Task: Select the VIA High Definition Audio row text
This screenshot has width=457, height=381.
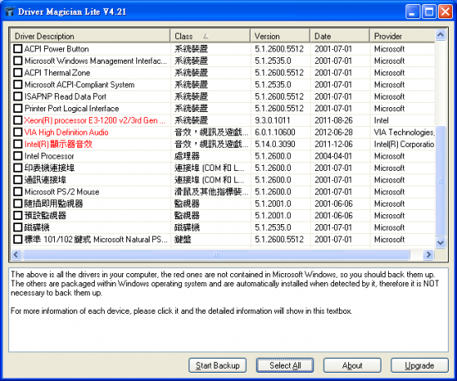Action: 66,133
